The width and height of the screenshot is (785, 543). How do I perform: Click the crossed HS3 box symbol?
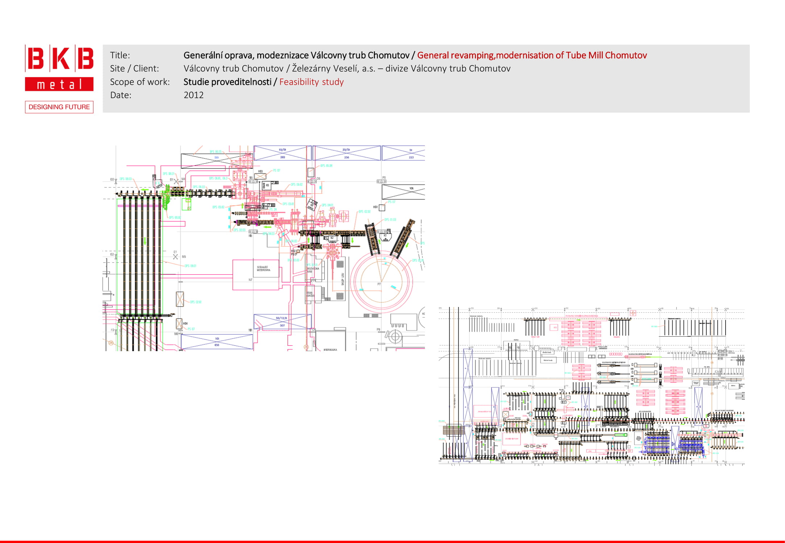(x=260, y=176)
